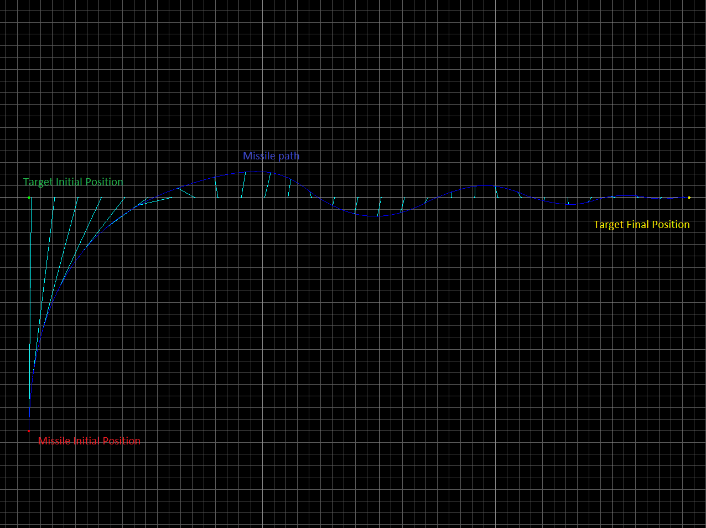Select the green target start dot
The height and width of the screenshot is (528, 706).
[x=29, y=197]
